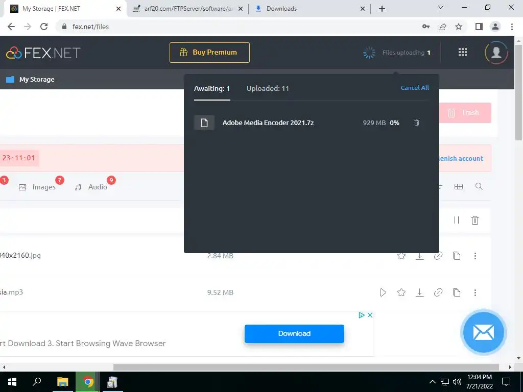523x392 pixels.
Task: Open the My Storage folder
Action: tap(30, 79)
